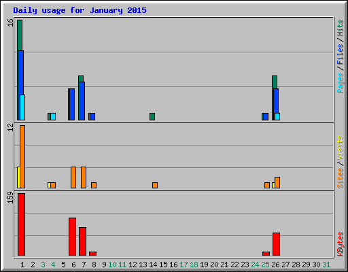The width and height of the screenshot is (348, 272).
Task: Click the blue Files bar for day 6
Action: pyautogui.click(x=72, y=104)
